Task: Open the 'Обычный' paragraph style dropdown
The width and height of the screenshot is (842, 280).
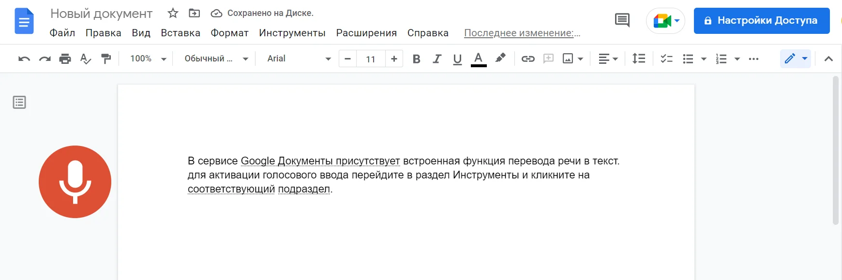Action: click(x=216, y=59)
